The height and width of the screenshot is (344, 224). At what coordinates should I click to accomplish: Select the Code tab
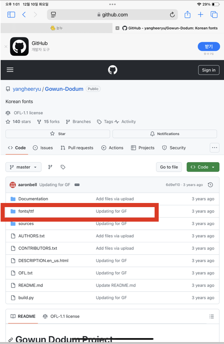(17, 148)
